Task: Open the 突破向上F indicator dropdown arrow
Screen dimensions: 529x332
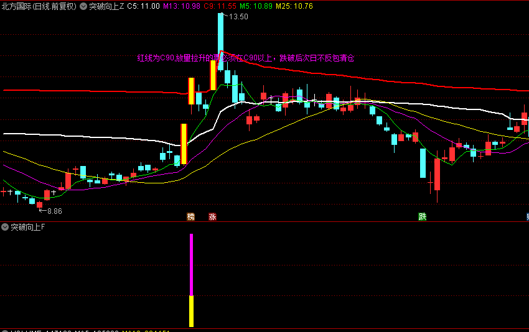Action: tap(5, 227)
